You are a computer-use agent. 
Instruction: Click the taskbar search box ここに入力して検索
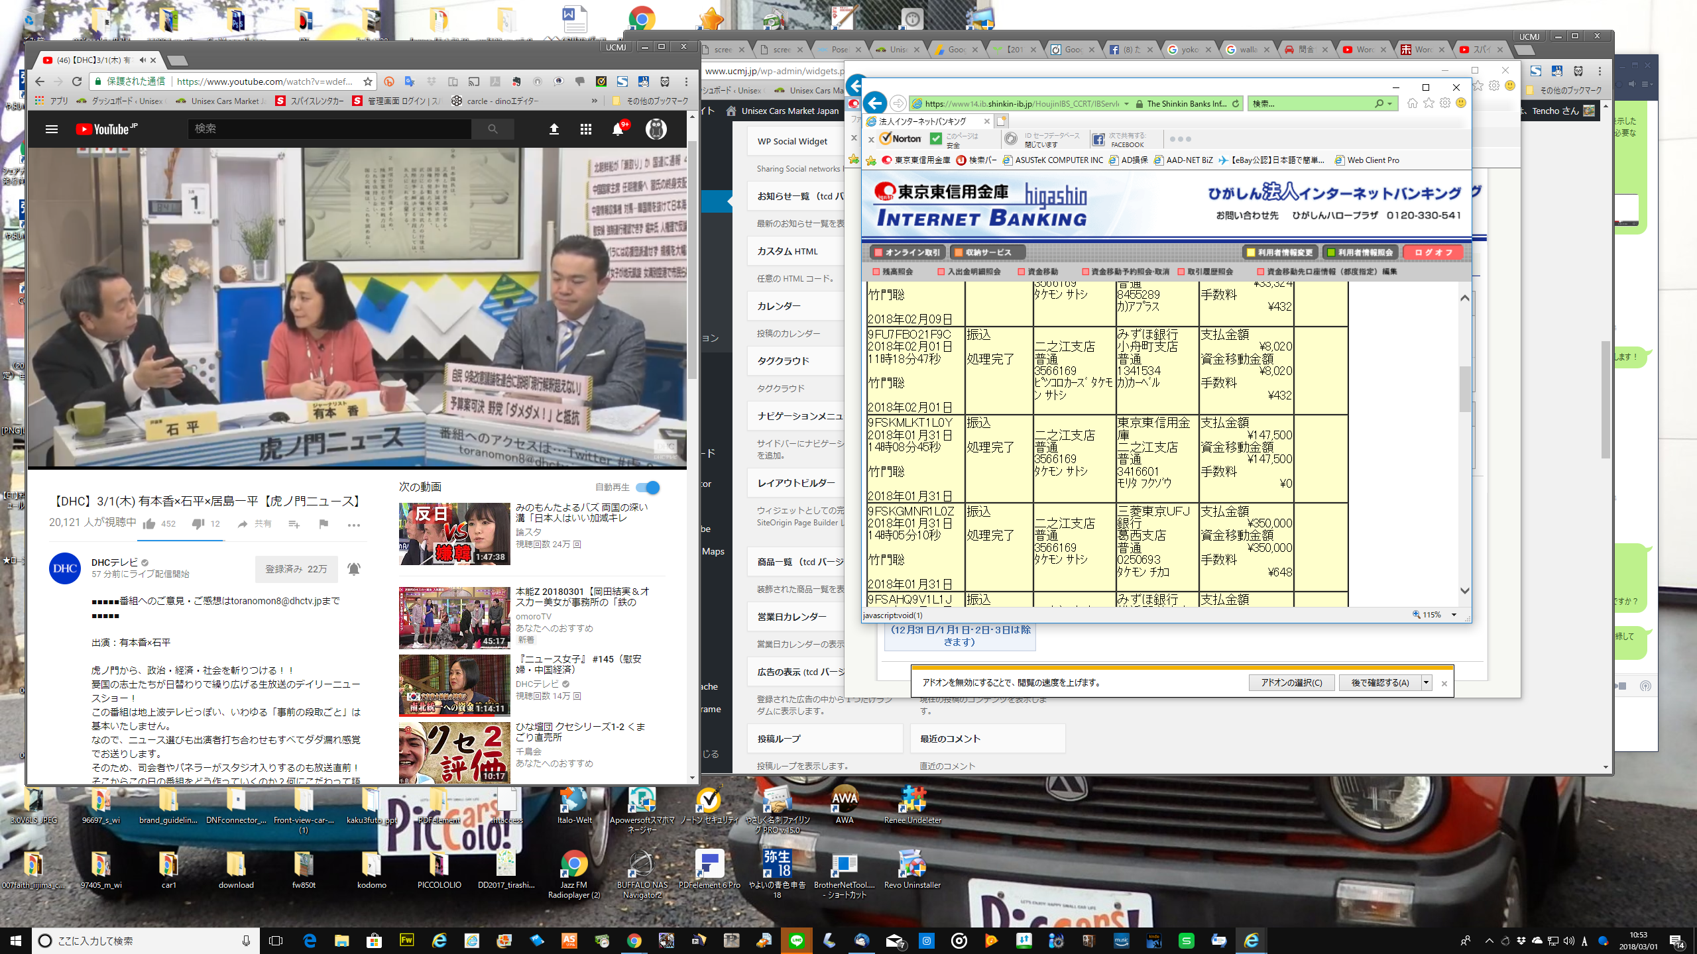pos(145,940)
